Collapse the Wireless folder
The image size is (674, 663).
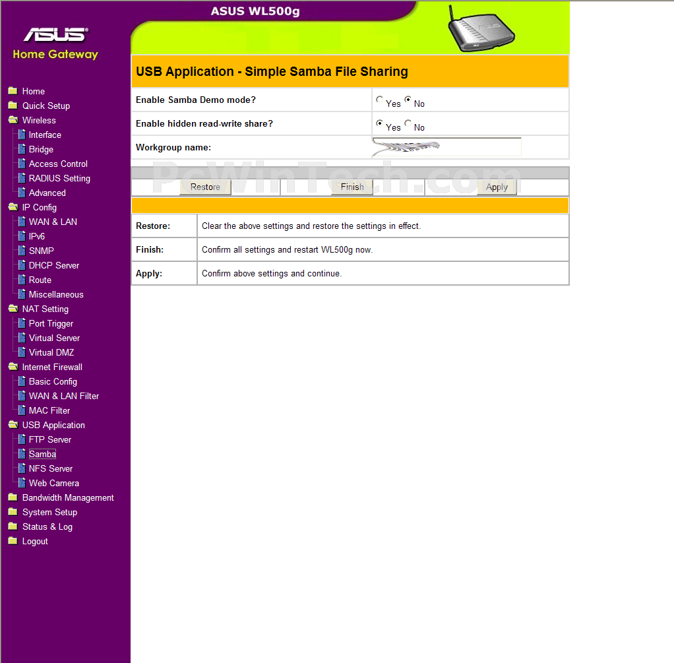tap(13, 120)
